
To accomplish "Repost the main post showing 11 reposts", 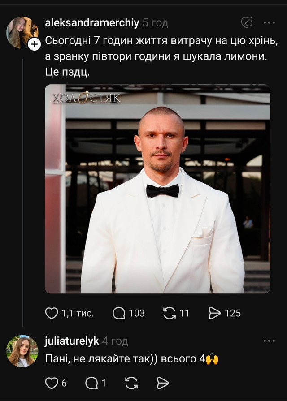I will 170,313.
